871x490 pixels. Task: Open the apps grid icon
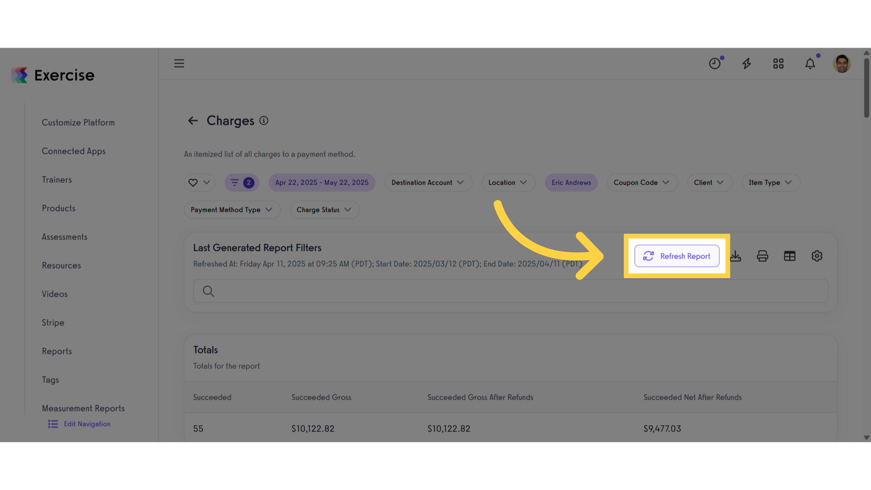point(778,64)
